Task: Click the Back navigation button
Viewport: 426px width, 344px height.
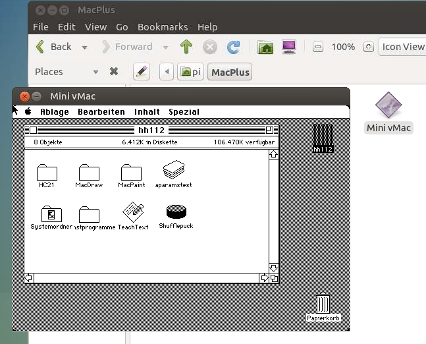Action: [53, 47]
